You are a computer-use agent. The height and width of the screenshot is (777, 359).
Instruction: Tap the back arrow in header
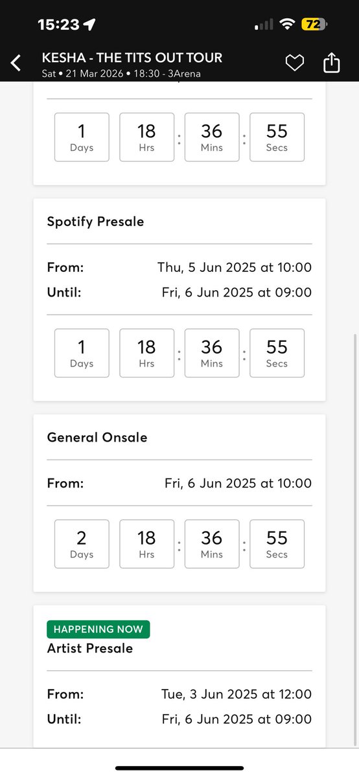click(x=16, y=63)
